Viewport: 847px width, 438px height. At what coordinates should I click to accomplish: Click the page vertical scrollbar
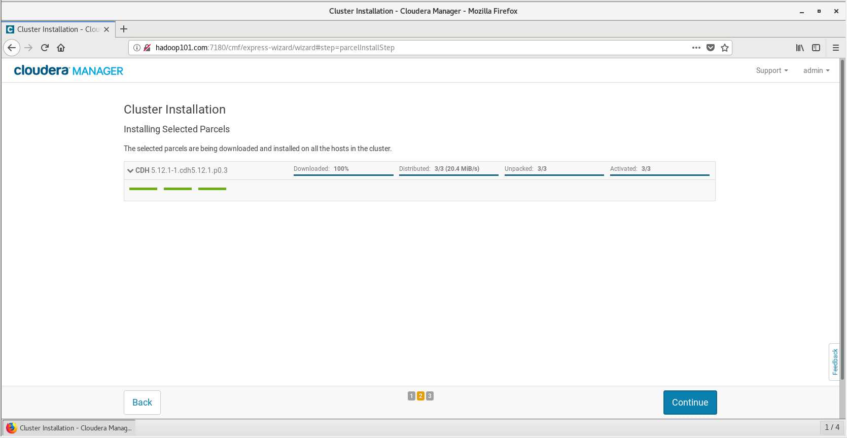(843, 221)
